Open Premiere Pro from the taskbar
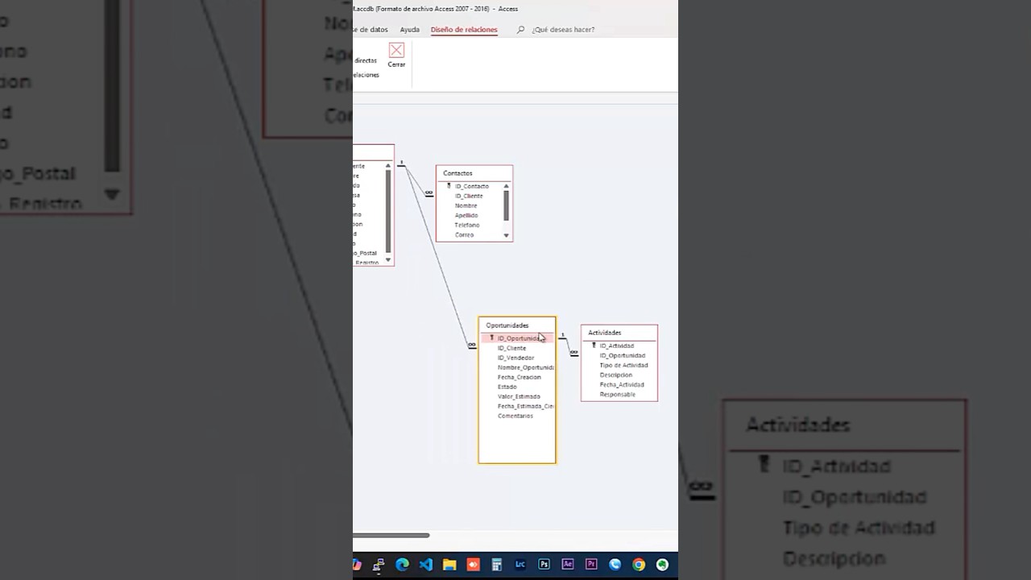Image resolution: width=1031 pixels, height=580 pixels. point(591,565)
